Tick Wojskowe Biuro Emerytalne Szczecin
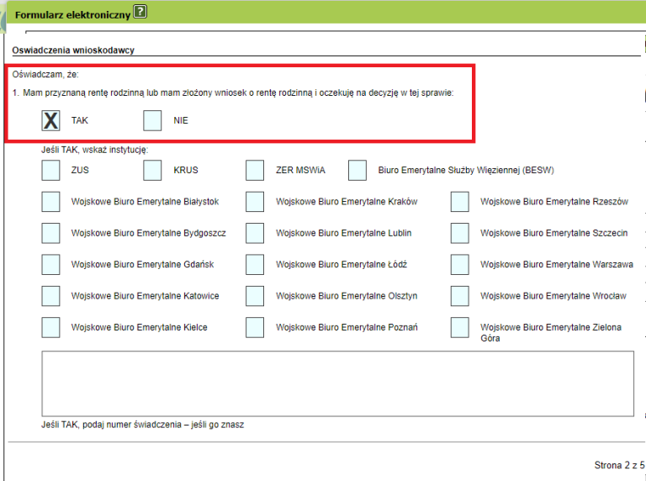Image resolution: width=646 pixels, height=481 pixels. pyautogui.click(x=460, y=233)
